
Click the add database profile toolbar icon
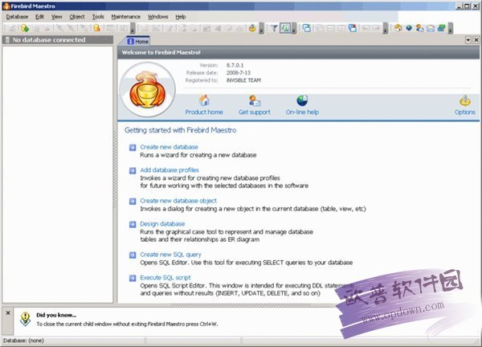(25, 28)
